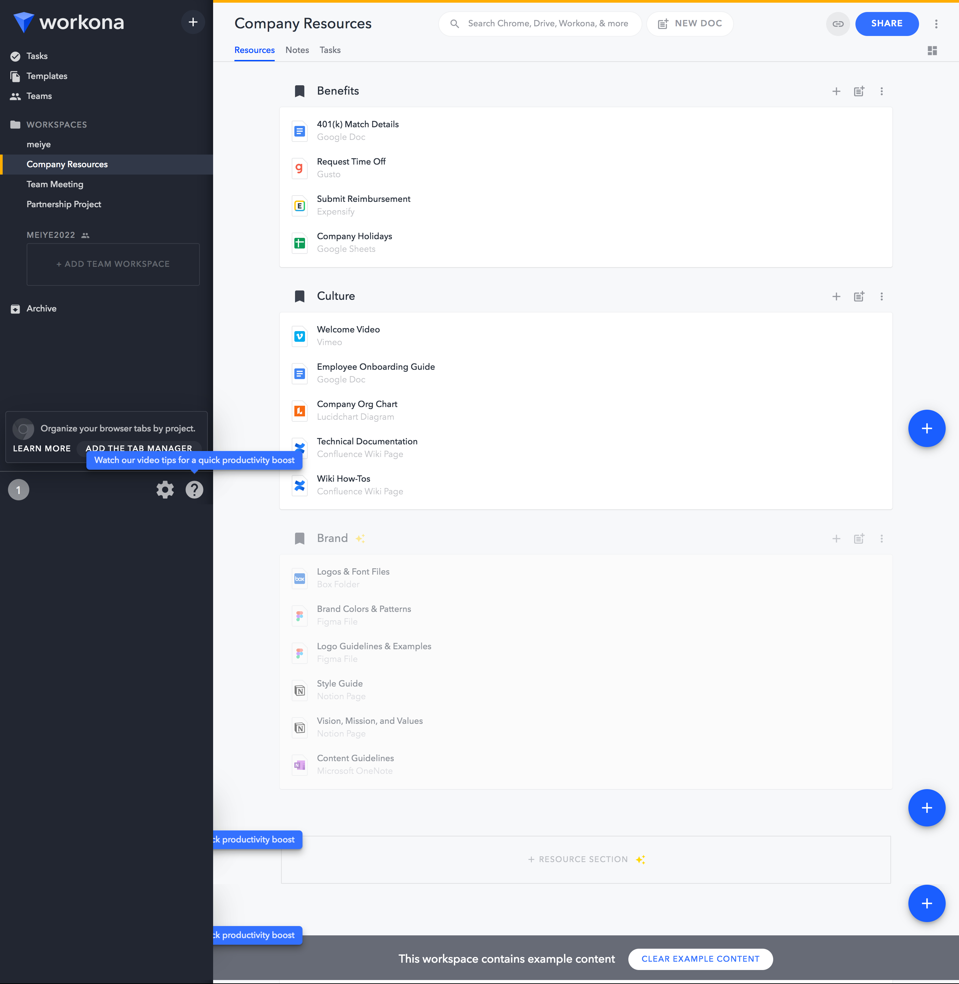Click + RESOURCE SECTION to add a section

[586, 859]
